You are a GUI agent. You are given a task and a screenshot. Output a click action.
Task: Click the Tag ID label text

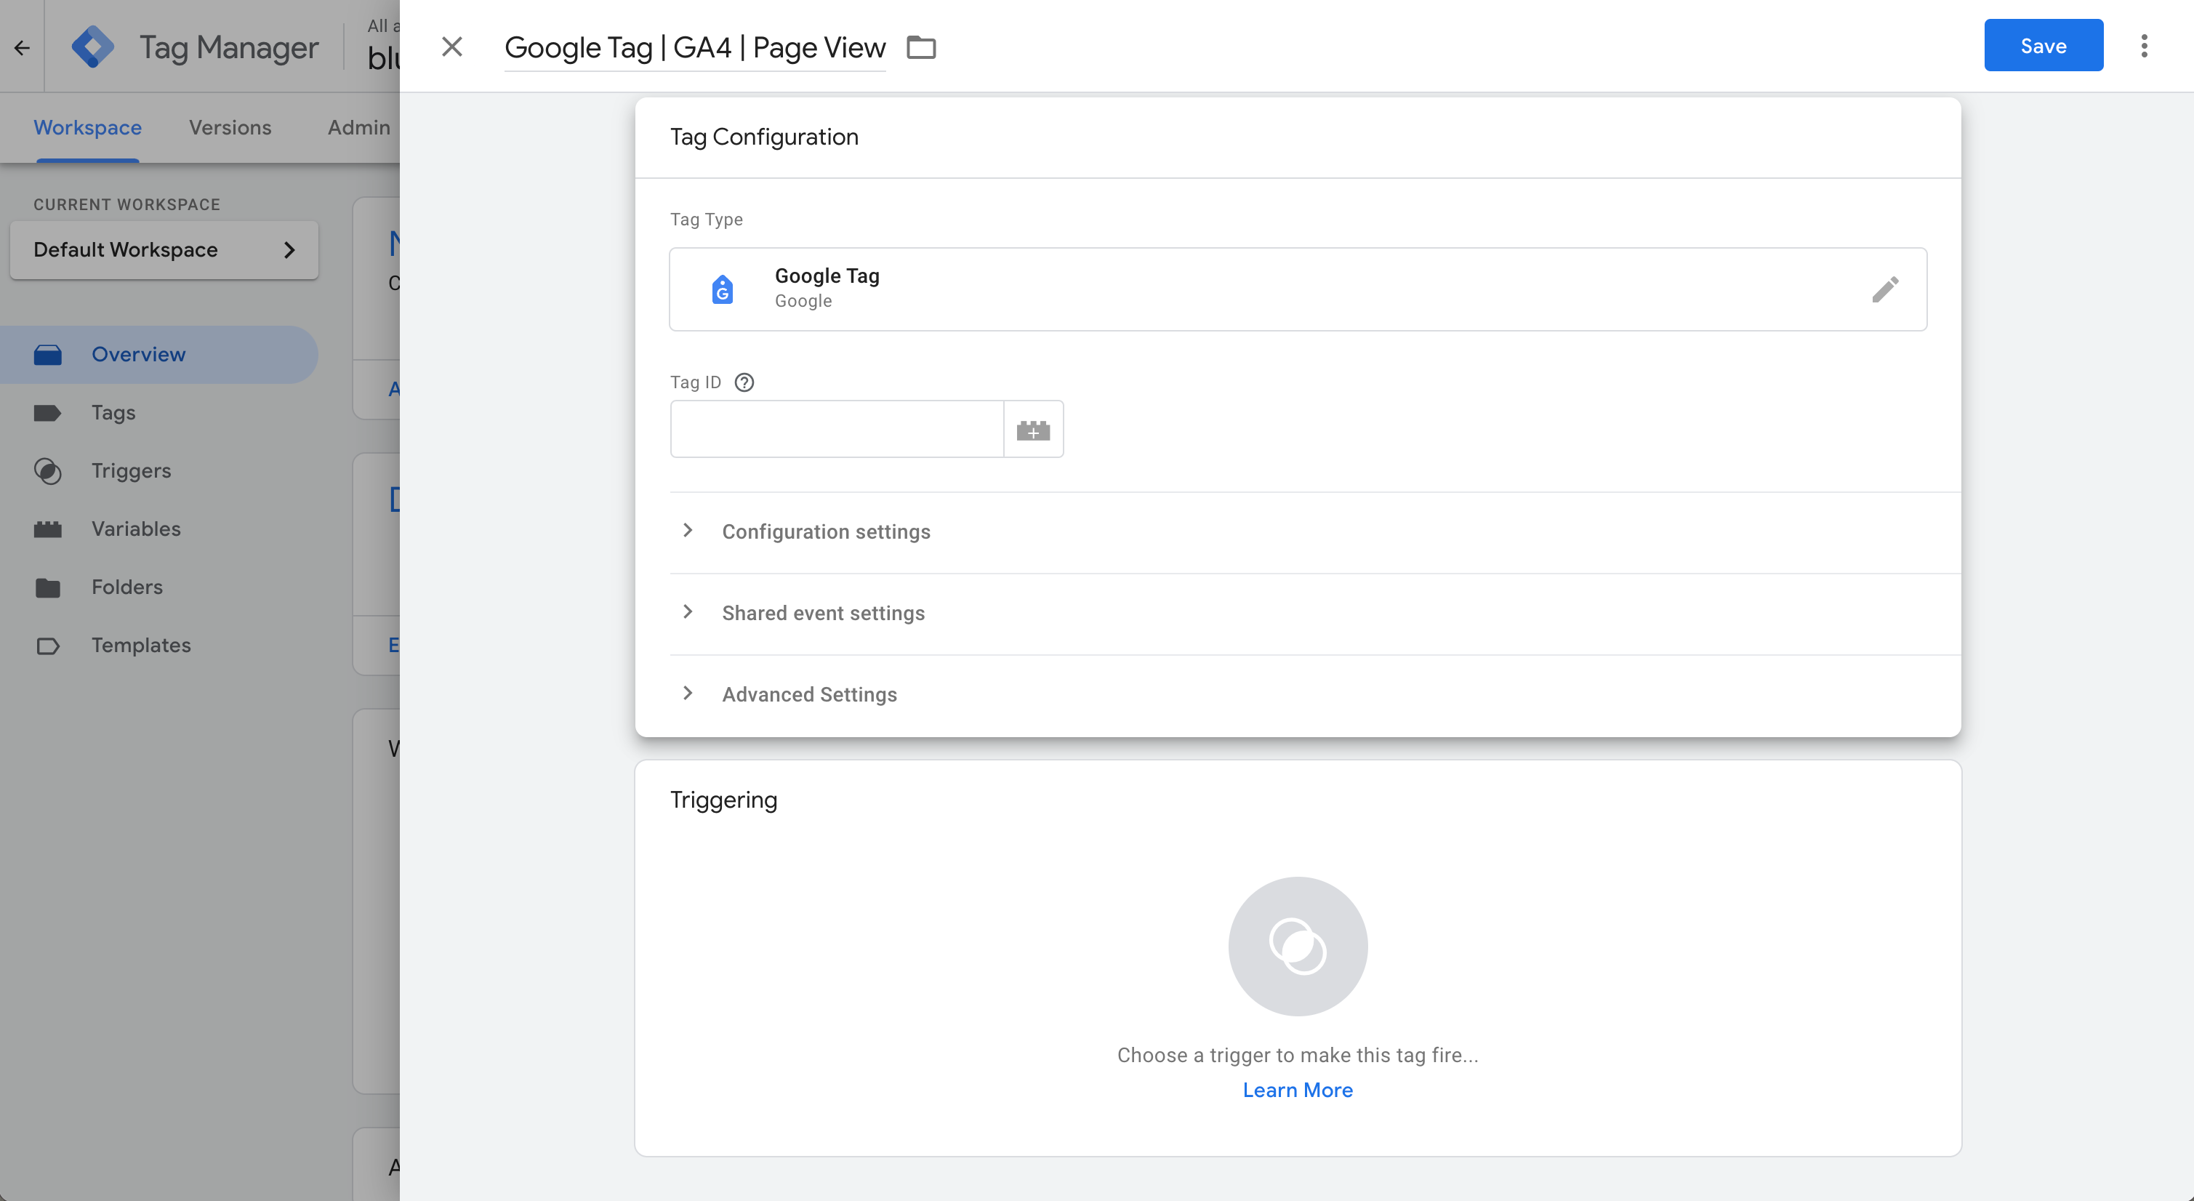[695, 382]
